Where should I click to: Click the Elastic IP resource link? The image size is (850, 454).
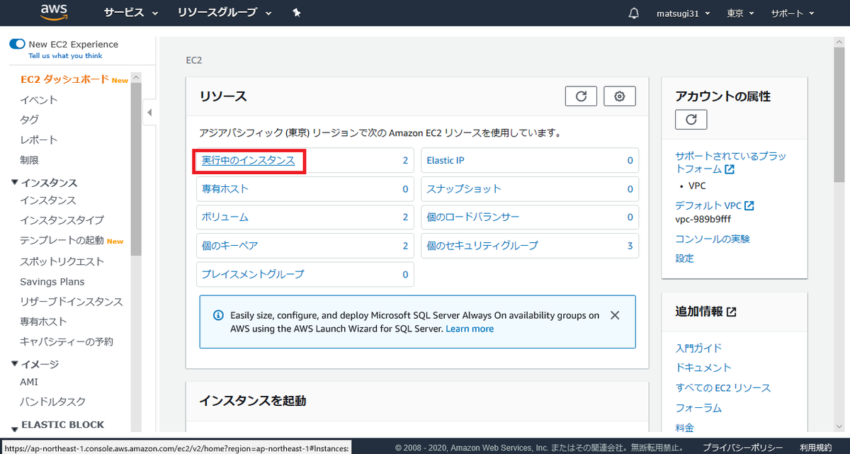point(446,161)
